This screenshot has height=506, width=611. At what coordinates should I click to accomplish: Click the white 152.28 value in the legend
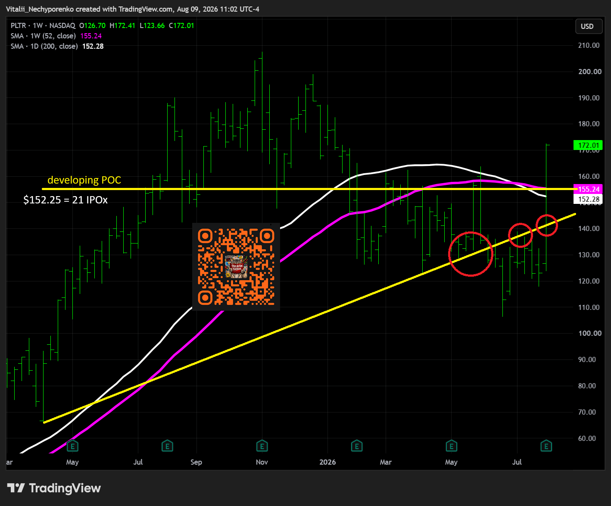point(93,46)
